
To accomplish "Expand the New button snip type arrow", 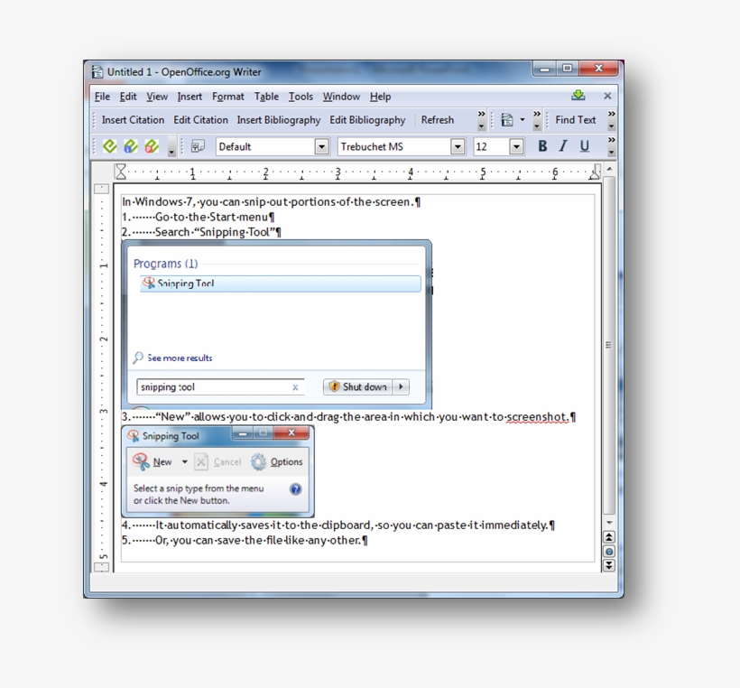I will point(184,461).
